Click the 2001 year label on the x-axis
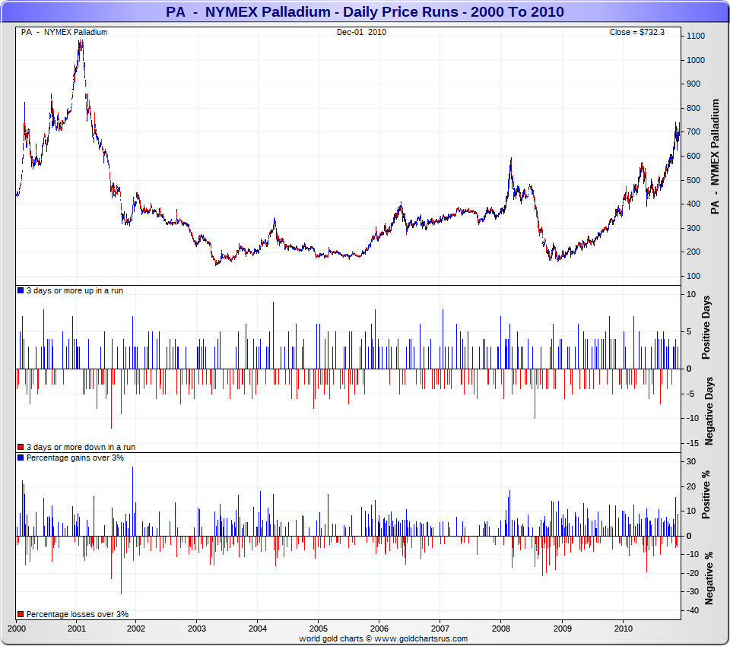730x646 pixels. click(x=76, y=629)
